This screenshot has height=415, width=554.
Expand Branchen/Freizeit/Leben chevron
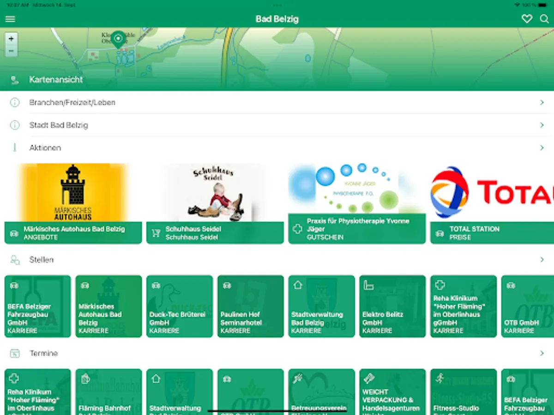tap(542, 102)
